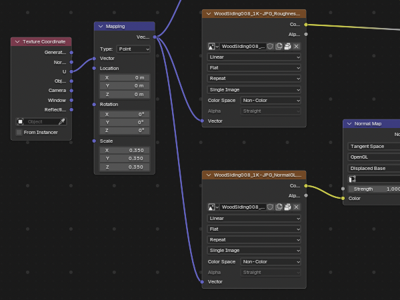Open the Single Image source dropdown in Roughness node

[254, 90]
